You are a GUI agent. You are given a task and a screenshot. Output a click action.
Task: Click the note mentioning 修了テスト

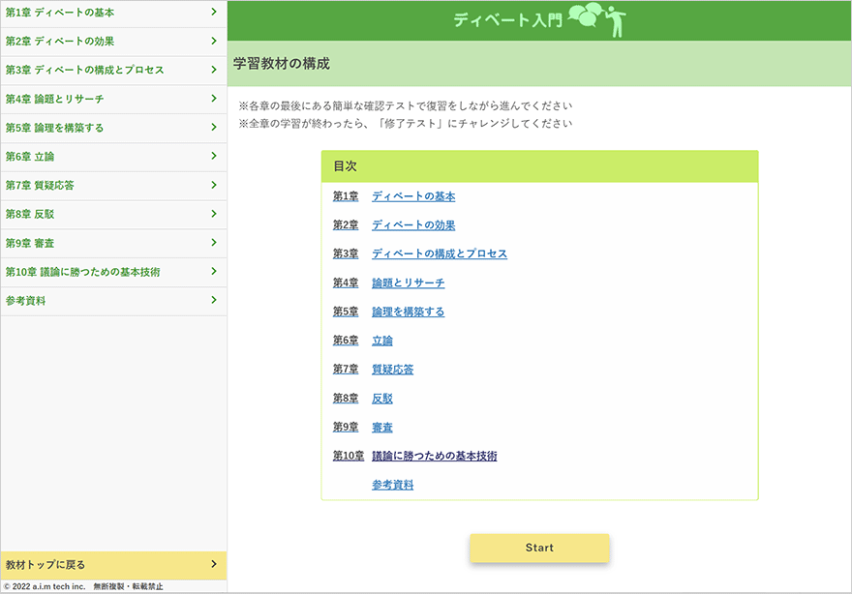pos(406,123)
